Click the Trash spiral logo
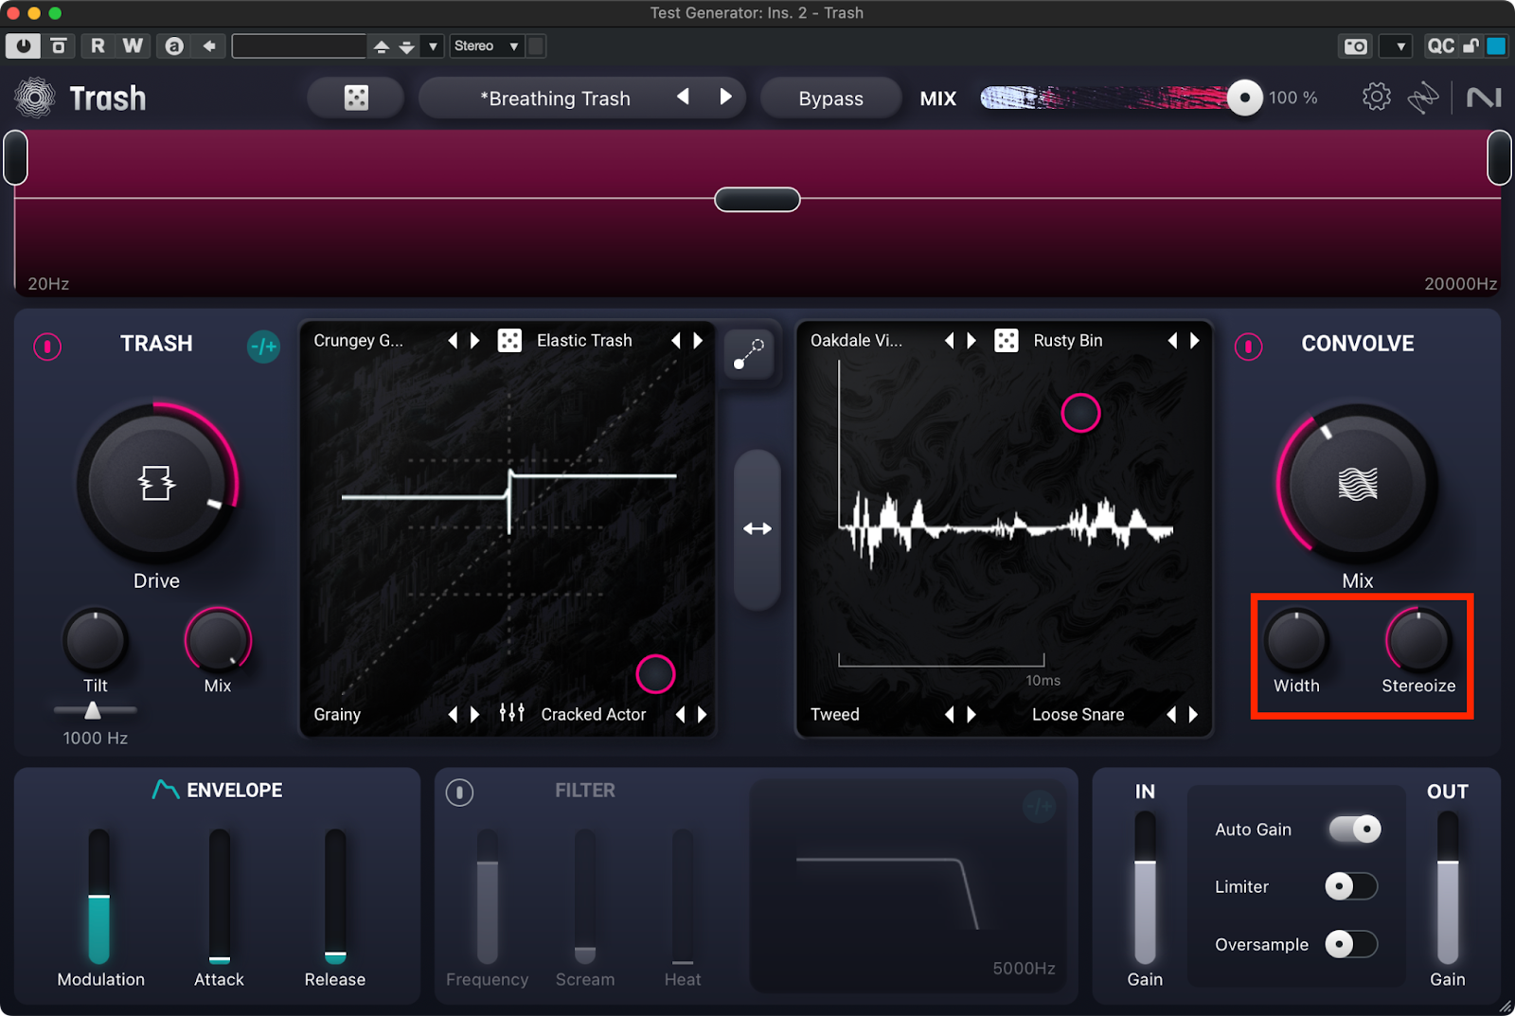 click(35, 98)
